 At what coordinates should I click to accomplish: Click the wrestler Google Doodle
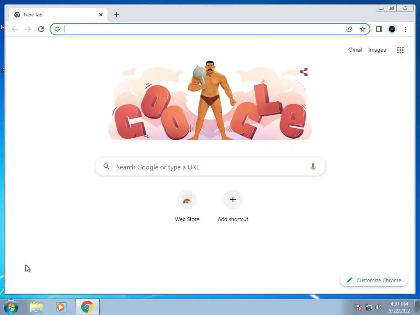click(210, 100)
